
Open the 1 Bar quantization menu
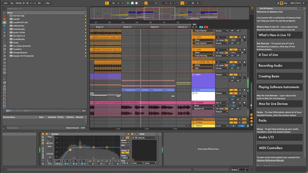coord(49,3)
